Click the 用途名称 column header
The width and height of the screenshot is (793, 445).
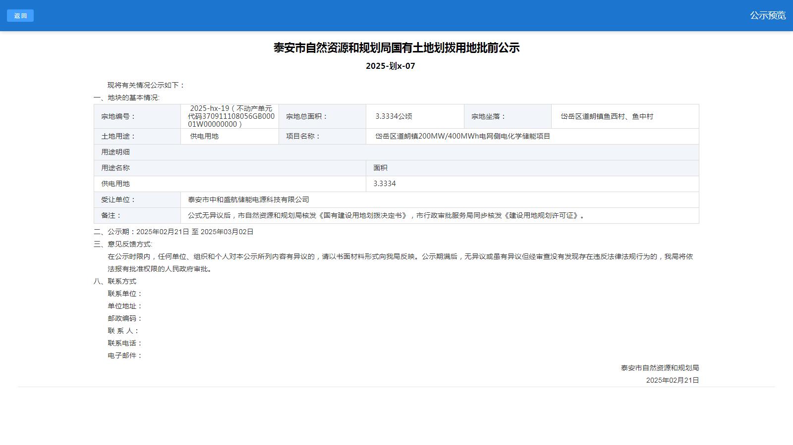coord(230,168)
